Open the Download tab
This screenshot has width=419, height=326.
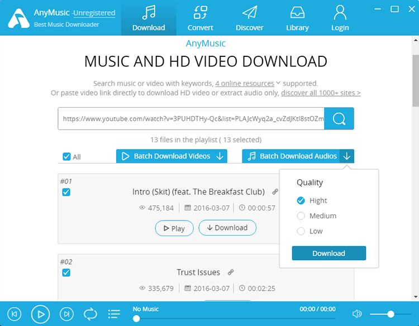click(x=149, y=18)
